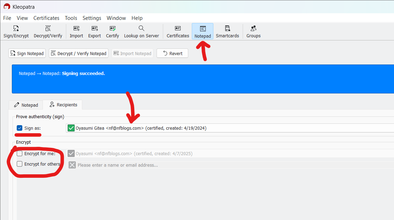Screen dimensions: 394x220
Task: Click the Import certificate icon
Action: click(x=76, y=31)
